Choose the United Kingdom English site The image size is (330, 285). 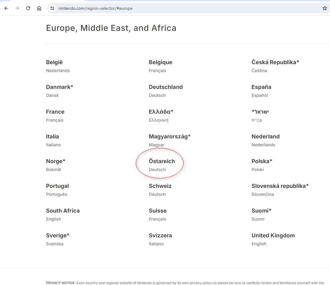coord(273,239)
